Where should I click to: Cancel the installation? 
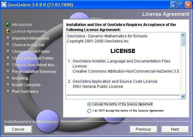click(18, 129)
